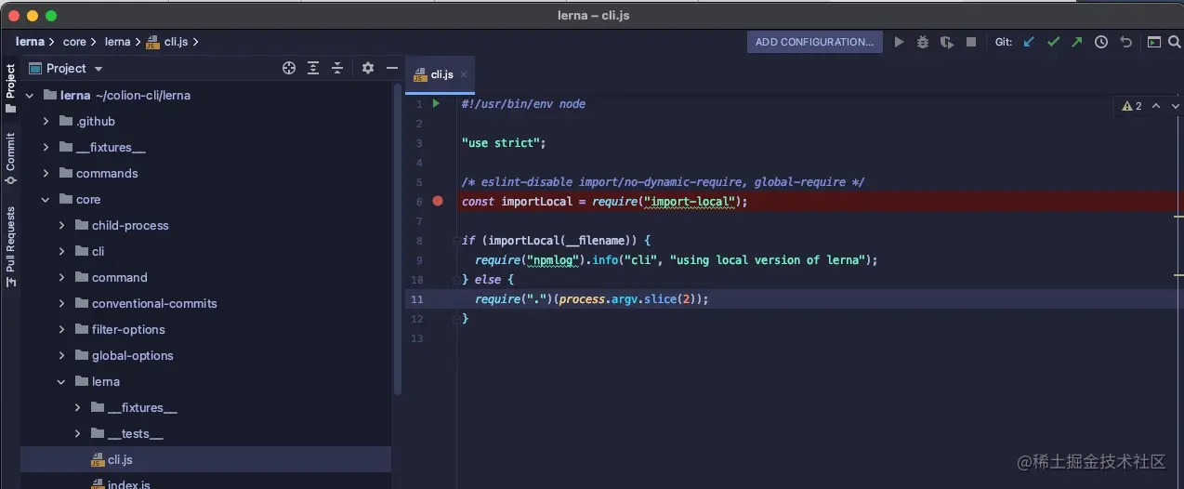Expand the global-options folder
This screenshot has height=489, width=1184.
[61, 355]
